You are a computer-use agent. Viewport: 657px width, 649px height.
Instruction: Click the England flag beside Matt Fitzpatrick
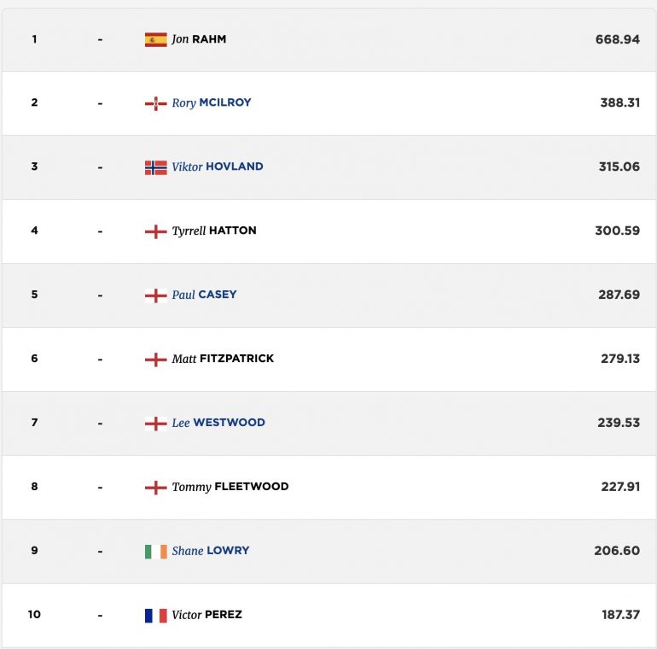tap(156, 360)
